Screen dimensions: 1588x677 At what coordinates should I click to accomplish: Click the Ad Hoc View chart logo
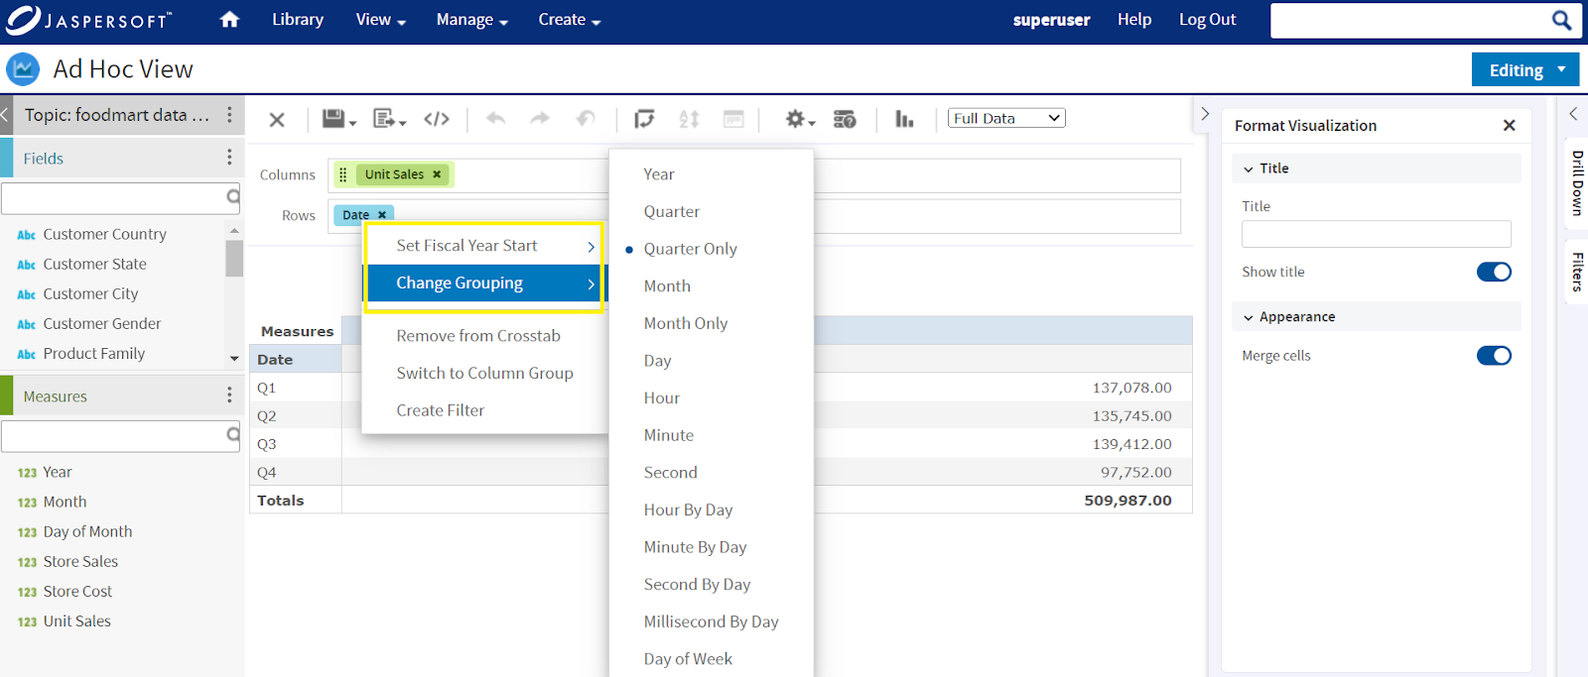[x=23, y=69]
